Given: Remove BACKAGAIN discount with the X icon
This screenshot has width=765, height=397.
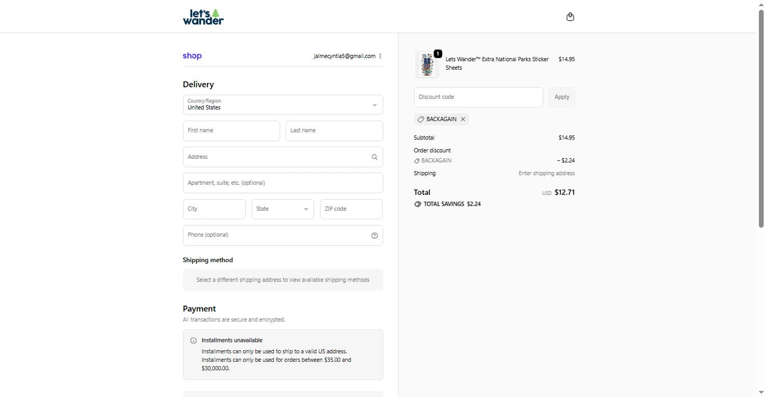Looking at the screenshot, I should [463, 119].
